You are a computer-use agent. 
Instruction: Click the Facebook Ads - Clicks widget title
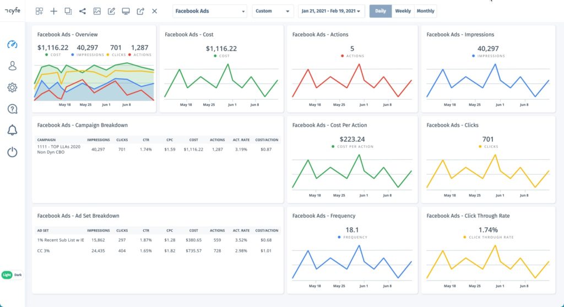[452, 125]
